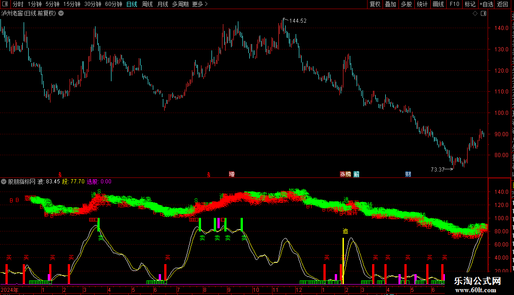514x295 pixels.
Task: Select the 日线 daily chart tab
Action: (x=132, y=4)
